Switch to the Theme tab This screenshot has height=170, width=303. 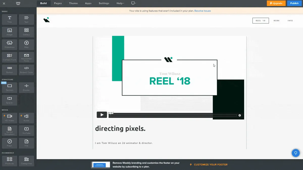[73, 3]
